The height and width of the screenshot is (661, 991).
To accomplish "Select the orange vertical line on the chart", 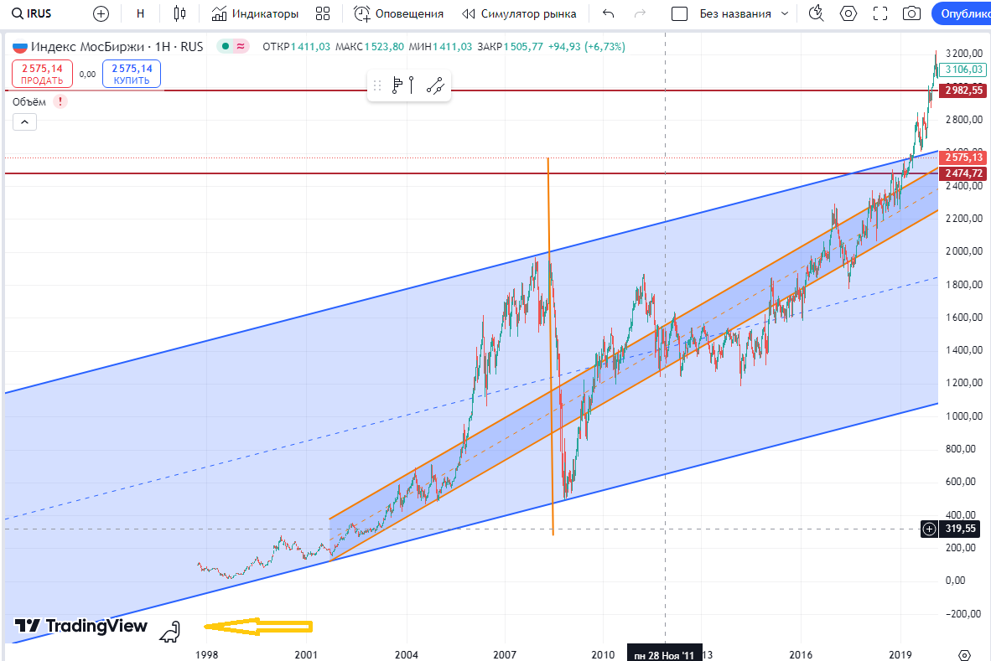I will point(551,347).
